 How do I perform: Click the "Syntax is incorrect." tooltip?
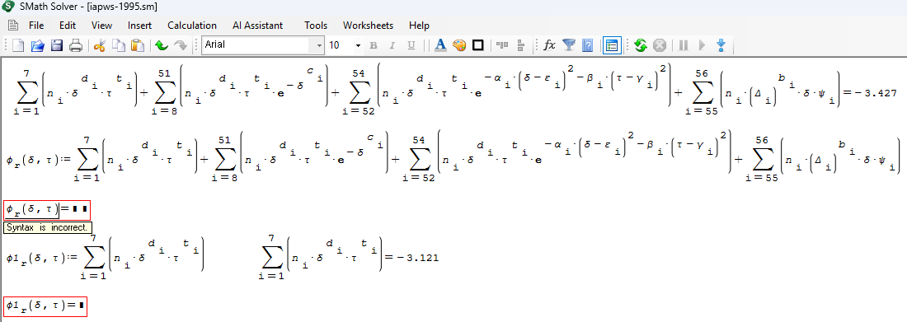48,228
